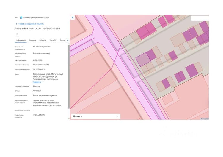Expand address with chevron next to Показать
Screen dimensions: 223x157
tap(43, 82)
